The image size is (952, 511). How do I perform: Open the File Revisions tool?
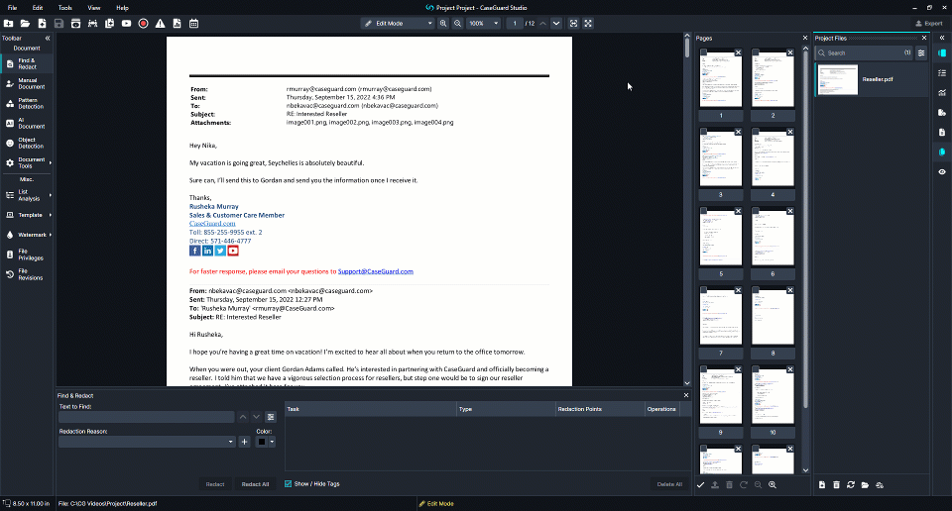[x=27, y=274]
